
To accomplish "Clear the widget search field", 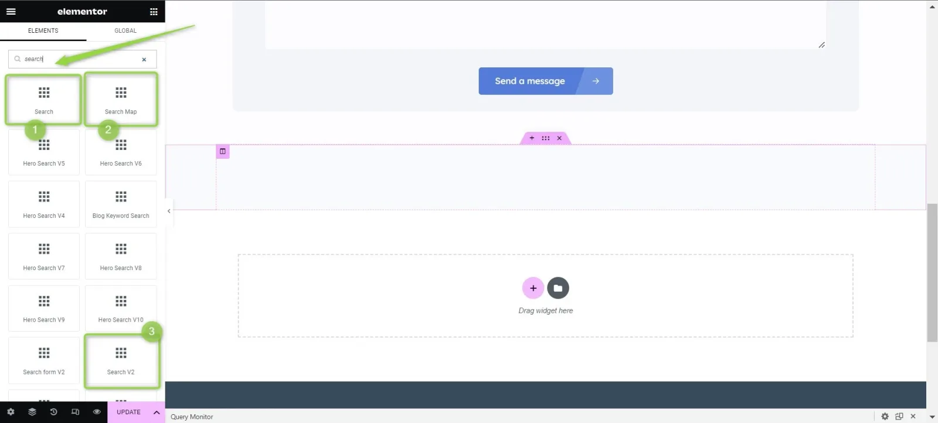I will tap(144, 59).
